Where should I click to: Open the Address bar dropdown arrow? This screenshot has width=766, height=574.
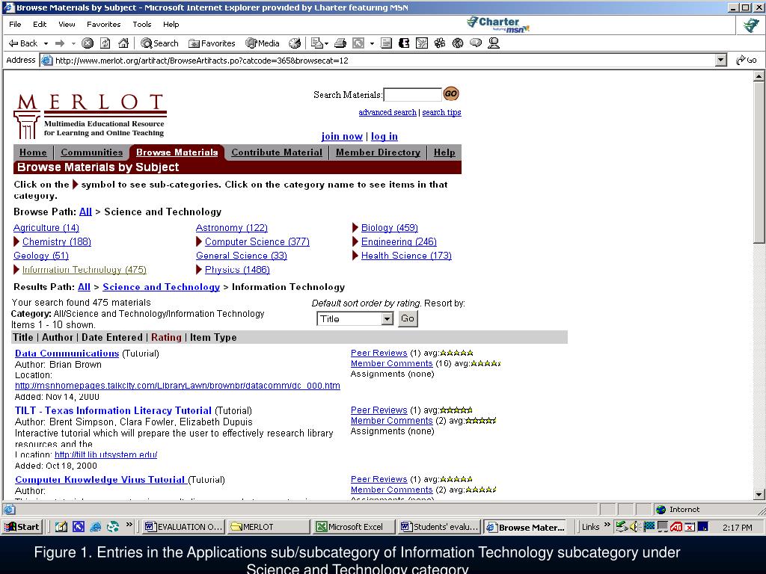[720, 60]
